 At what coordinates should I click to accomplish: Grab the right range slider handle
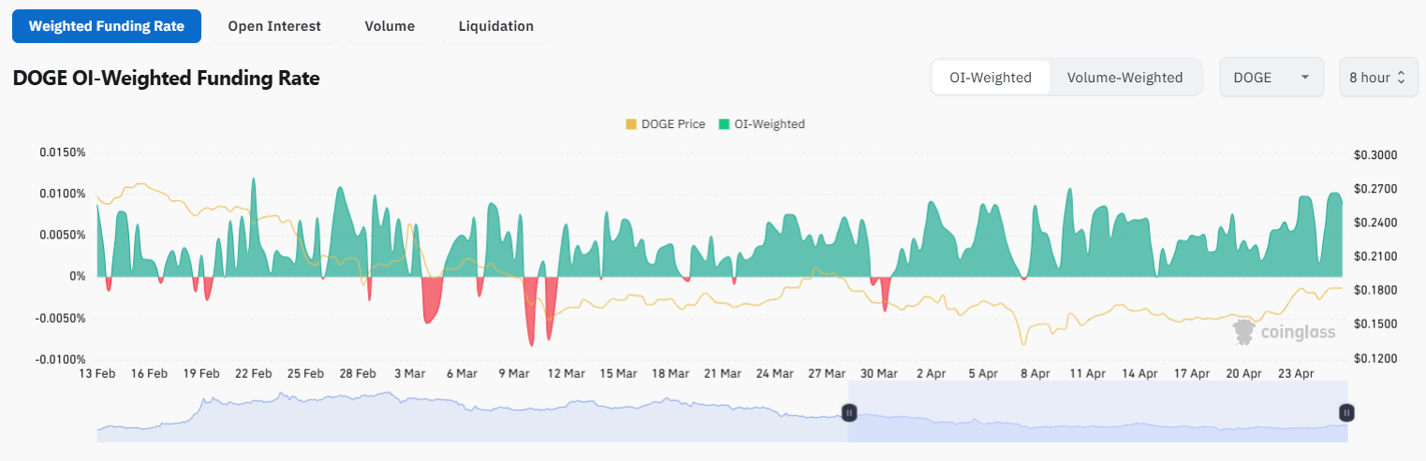coord(1346,412)
